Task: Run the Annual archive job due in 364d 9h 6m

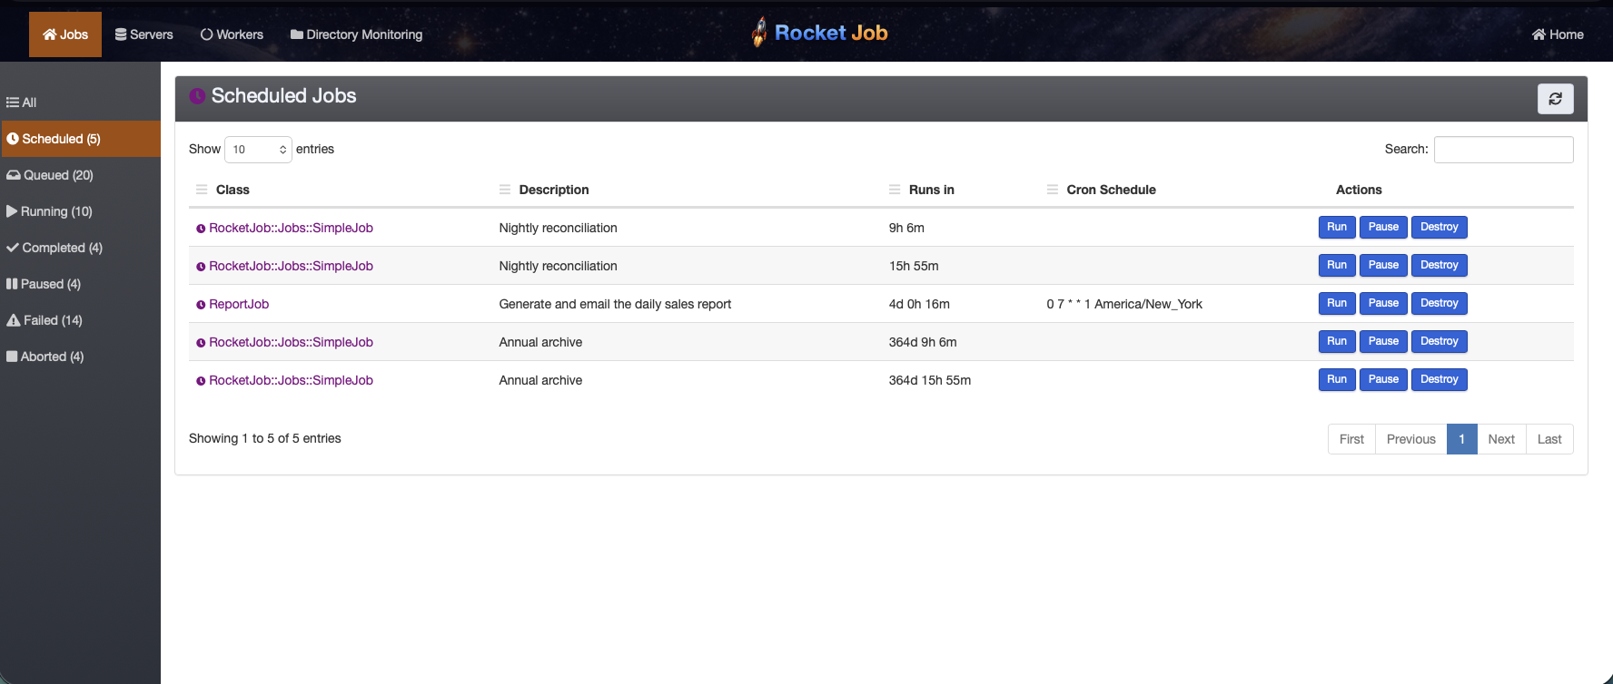Action: coord(1337,341)
